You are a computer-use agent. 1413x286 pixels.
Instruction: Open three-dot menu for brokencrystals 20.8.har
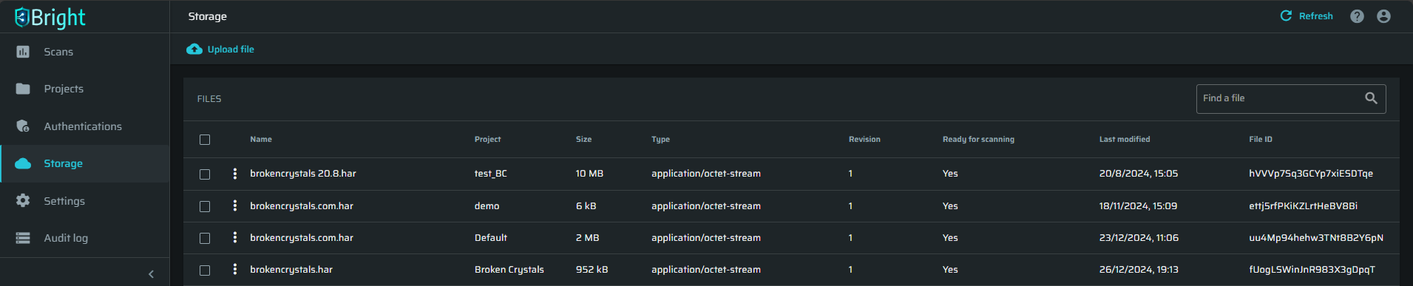tap(235, 174)
